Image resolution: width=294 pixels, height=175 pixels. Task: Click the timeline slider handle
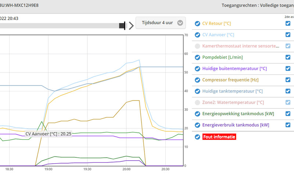click(x=122, y=25)
